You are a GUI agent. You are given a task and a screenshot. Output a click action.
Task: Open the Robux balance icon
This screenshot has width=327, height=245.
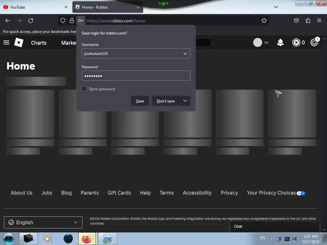tap(296, 42)
